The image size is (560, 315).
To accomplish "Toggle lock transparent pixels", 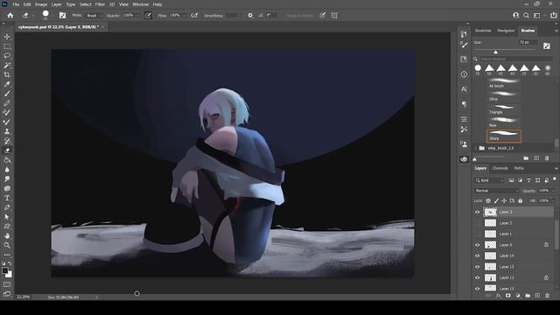I will pyautogui.click(x=488, y=200).
